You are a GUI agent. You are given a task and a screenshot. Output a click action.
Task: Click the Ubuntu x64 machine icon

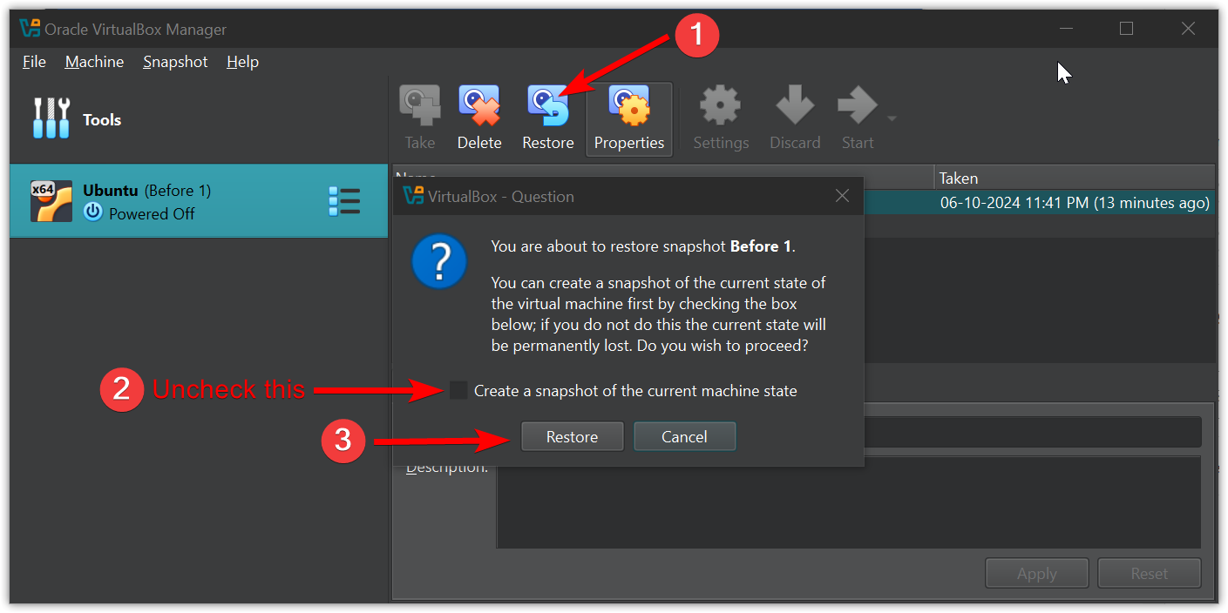tap(51, 201)
